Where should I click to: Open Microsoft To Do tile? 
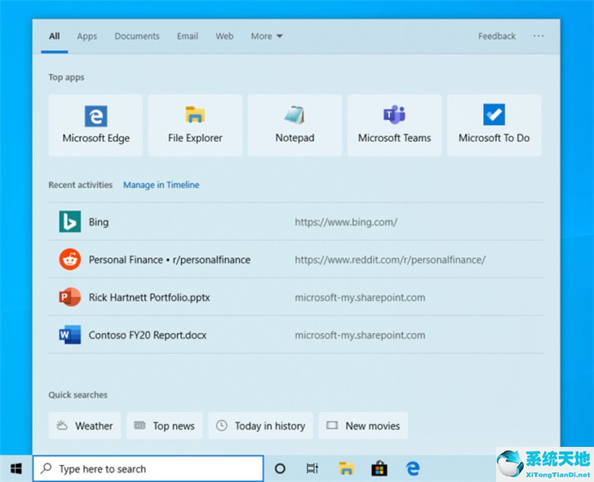tap(494, 125)
